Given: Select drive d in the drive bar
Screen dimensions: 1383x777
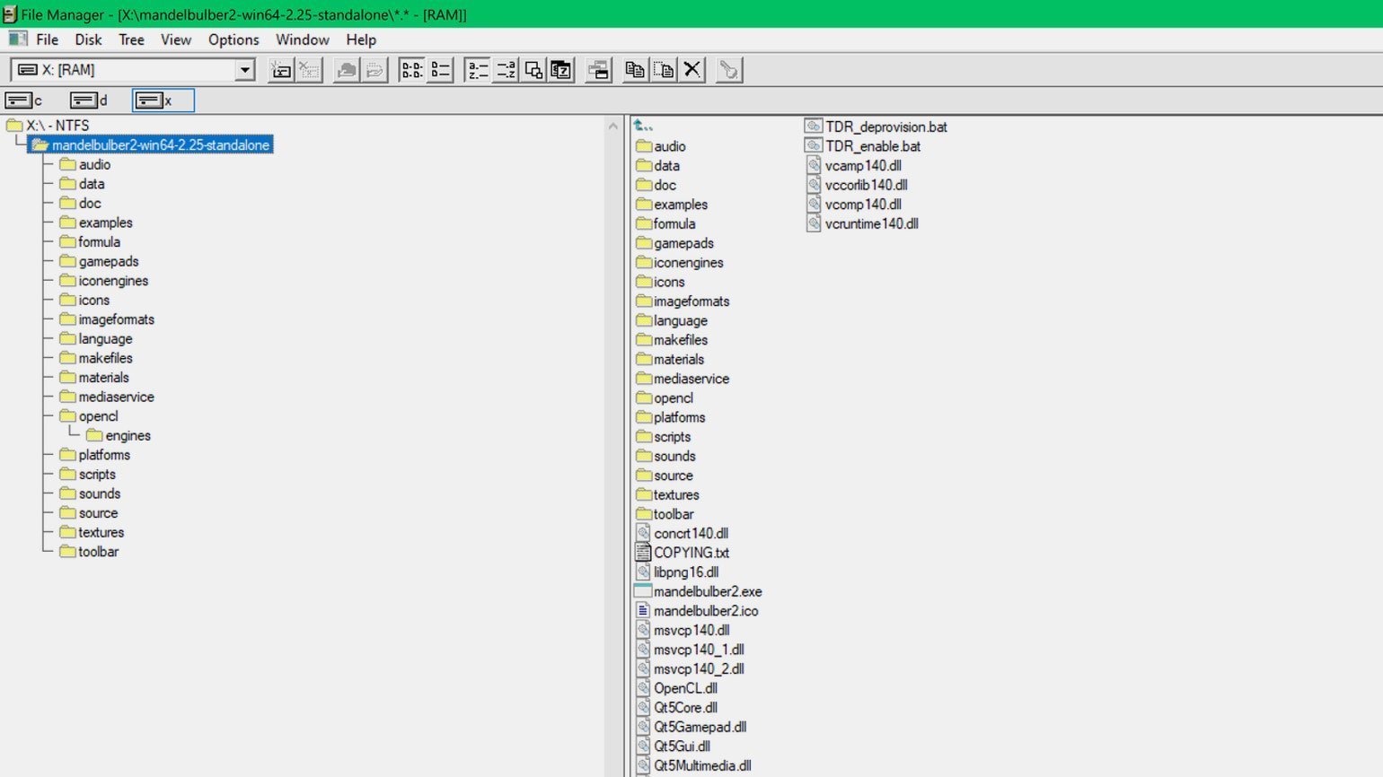Looking at the screenshot, I should (90, 100).
